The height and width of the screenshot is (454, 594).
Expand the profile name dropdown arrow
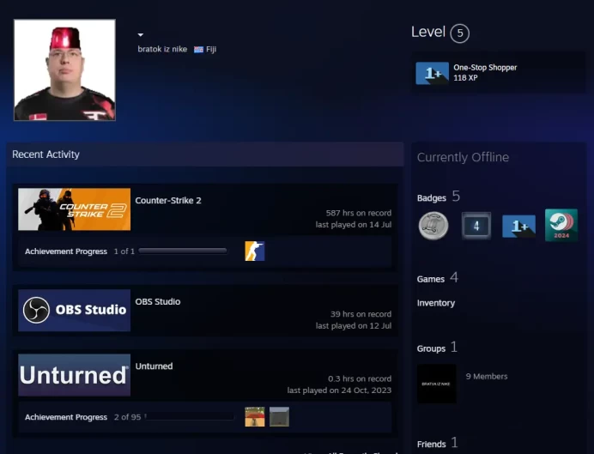click(x=141, y=35)
